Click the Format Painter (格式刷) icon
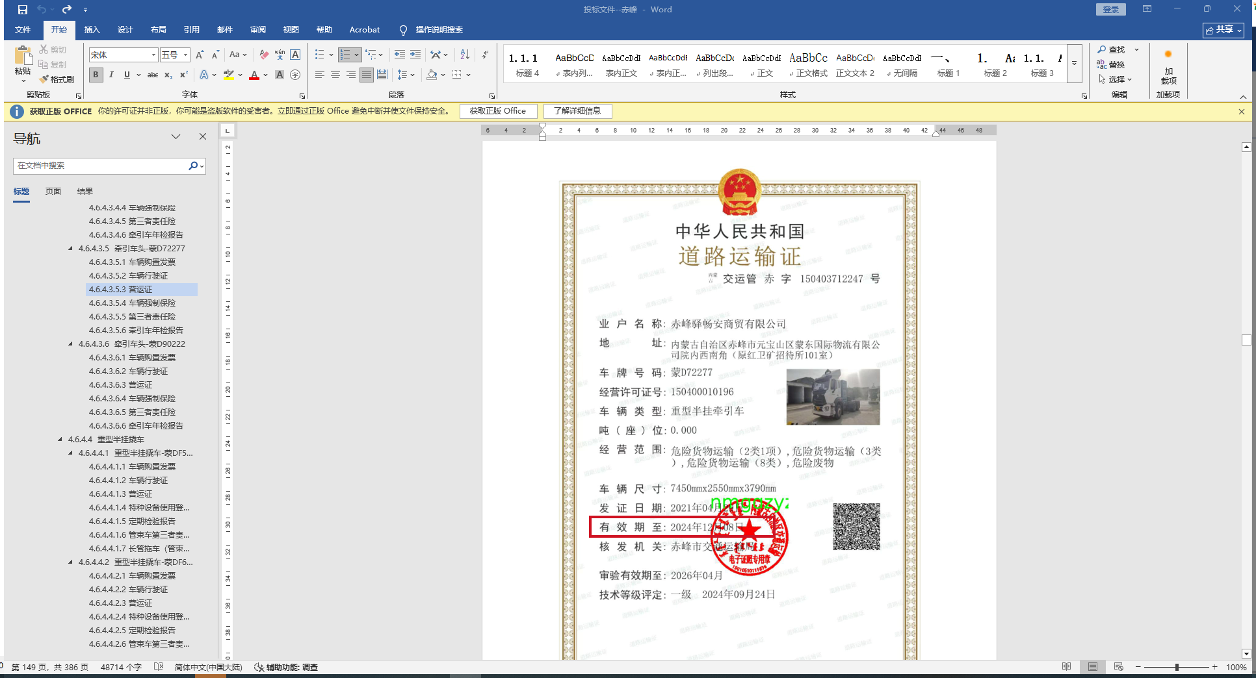 coord(57,79)
